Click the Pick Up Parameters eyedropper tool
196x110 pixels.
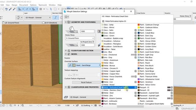tap(10, 9)
